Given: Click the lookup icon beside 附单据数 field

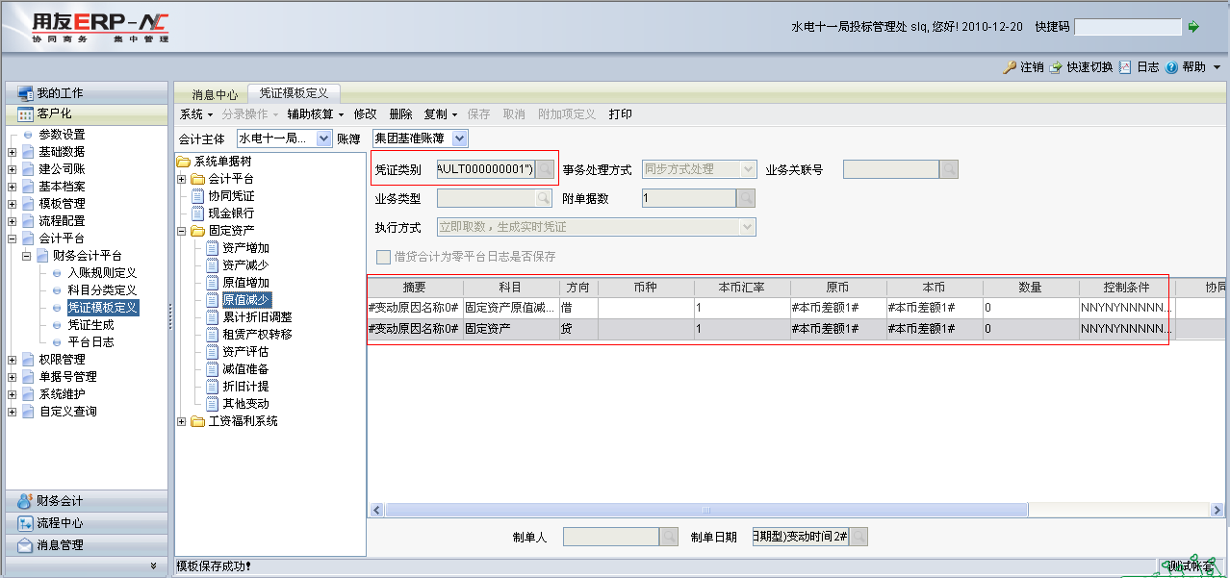Looking at the screenshot, I should coord(746,198).
